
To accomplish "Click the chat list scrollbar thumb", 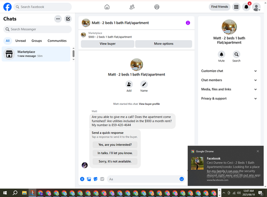I will click(74, 54).
